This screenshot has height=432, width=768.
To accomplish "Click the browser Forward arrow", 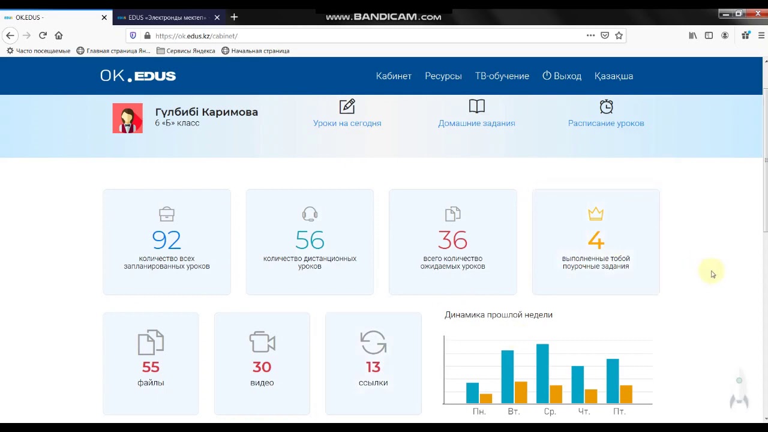I will pos(26,35).
